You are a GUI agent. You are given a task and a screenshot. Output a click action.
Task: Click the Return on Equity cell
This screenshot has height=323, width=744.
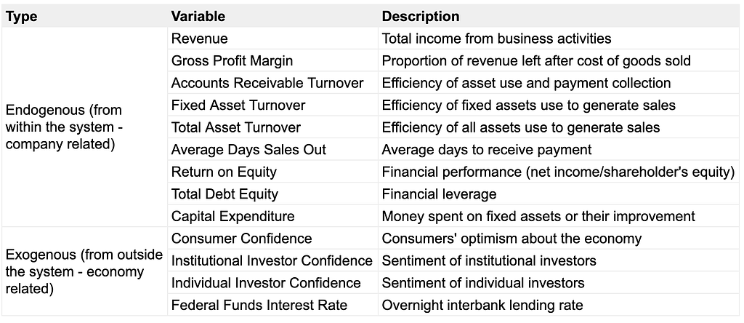273,172
